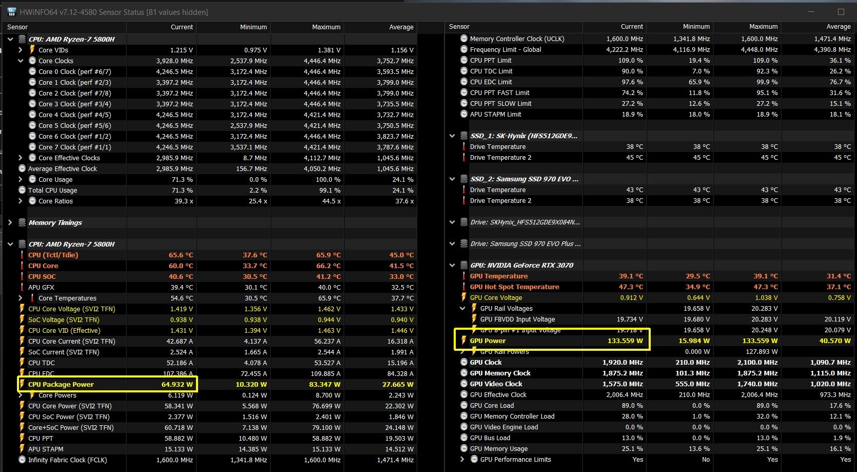Expand the Core VIDs row

point(20,50)
